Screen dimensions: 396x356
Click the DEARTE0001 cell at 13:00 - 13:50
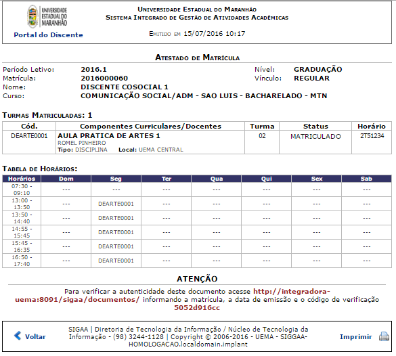(116, 204)
